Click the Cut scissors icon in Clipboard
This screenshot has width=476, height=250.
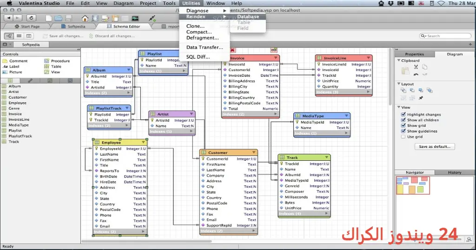point(416,67)
